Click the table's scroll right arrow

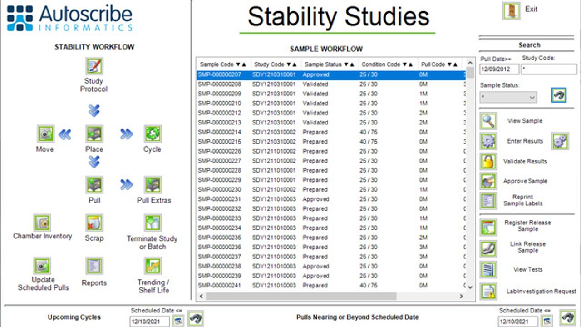point(461,296)
